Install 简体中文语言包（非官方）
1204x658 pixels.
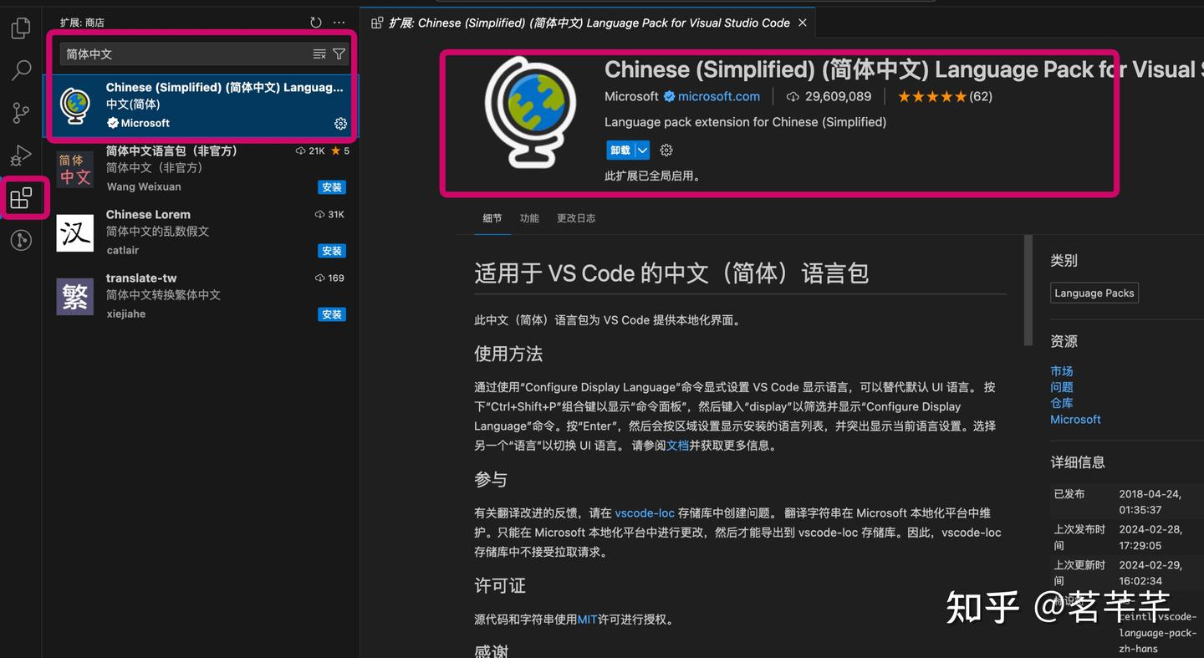tap(332, 187)
